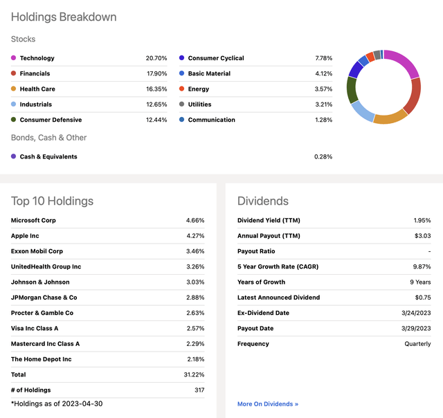Viewport: 443px width, 418px height.
Task: Click the Top 10 Holdings heading
Action: 52,201
